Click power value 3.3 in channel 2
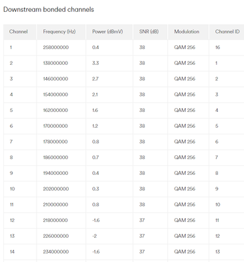Screen dimensions: 244x262 96,63
